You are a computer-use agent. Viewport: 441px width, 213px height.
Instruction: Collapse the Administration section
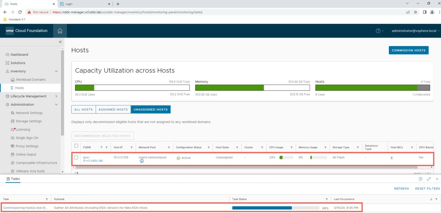57,105
